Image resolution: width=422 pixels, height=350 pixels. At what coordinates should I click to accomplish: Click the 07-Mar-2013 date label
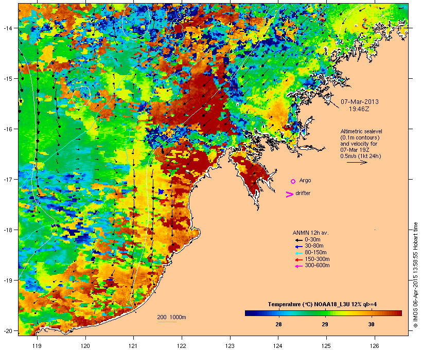360,102
